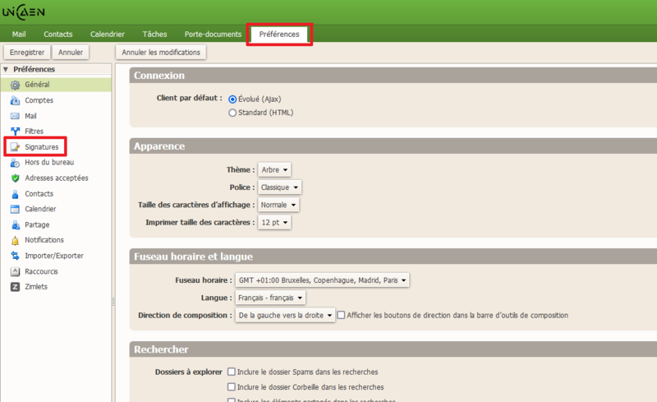Open the Zimlets icon
Viewport: 657px width, 402px height.
(x=15, y=287)
